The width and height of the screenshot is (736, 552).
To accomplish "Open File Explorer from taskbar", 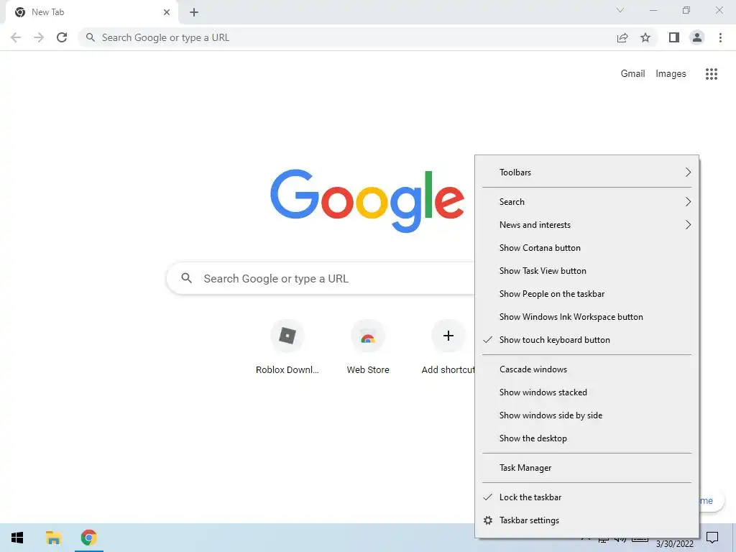I will [53, 538].
